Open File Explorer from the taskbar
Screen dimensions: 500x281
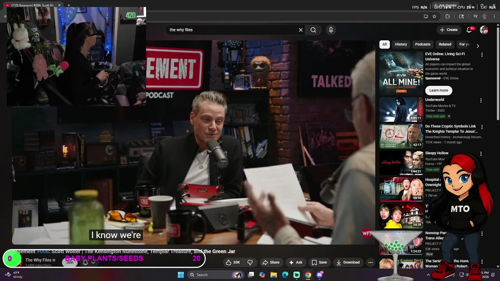[x=273, y=275]
